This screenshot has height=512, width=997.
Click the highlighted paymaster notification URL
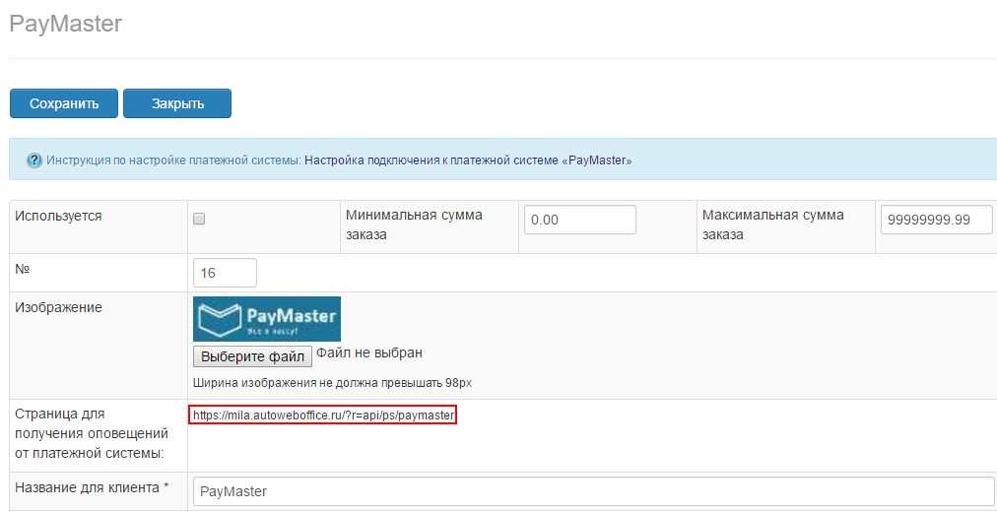click(x=323, y=416)
